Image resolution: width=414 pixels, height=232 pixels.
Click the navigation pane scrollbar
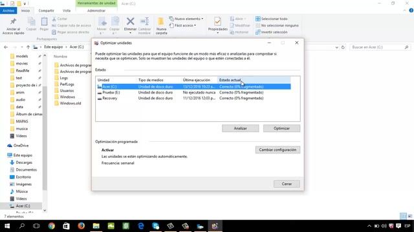(x=45, y=137)
